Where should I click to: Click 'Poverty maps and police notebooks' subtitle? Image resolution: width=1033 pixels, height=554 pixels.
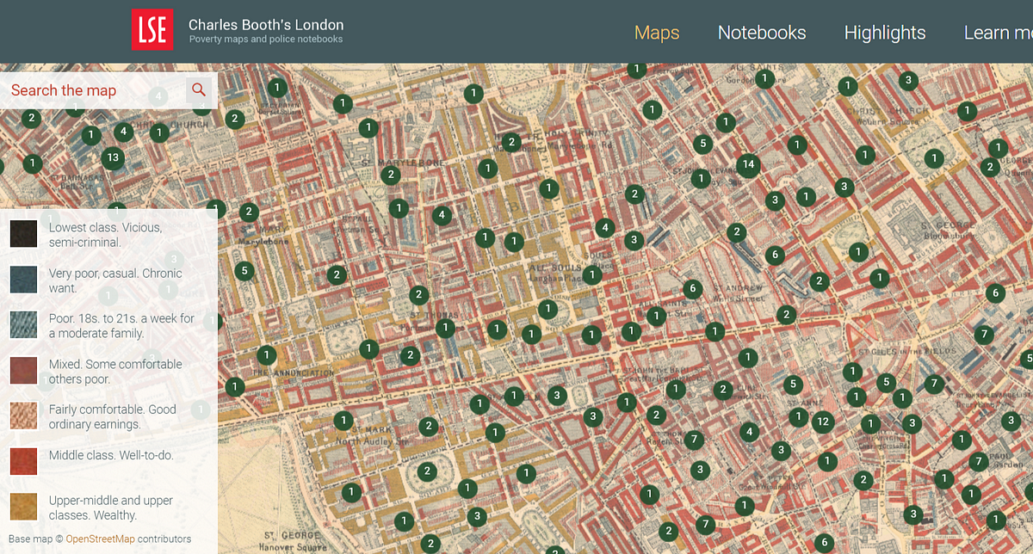point(266,40)
